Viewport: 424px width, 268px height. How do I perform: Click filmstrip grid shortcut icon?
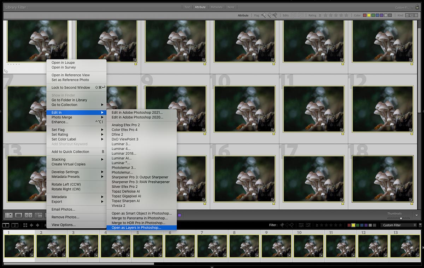(25, 225)
